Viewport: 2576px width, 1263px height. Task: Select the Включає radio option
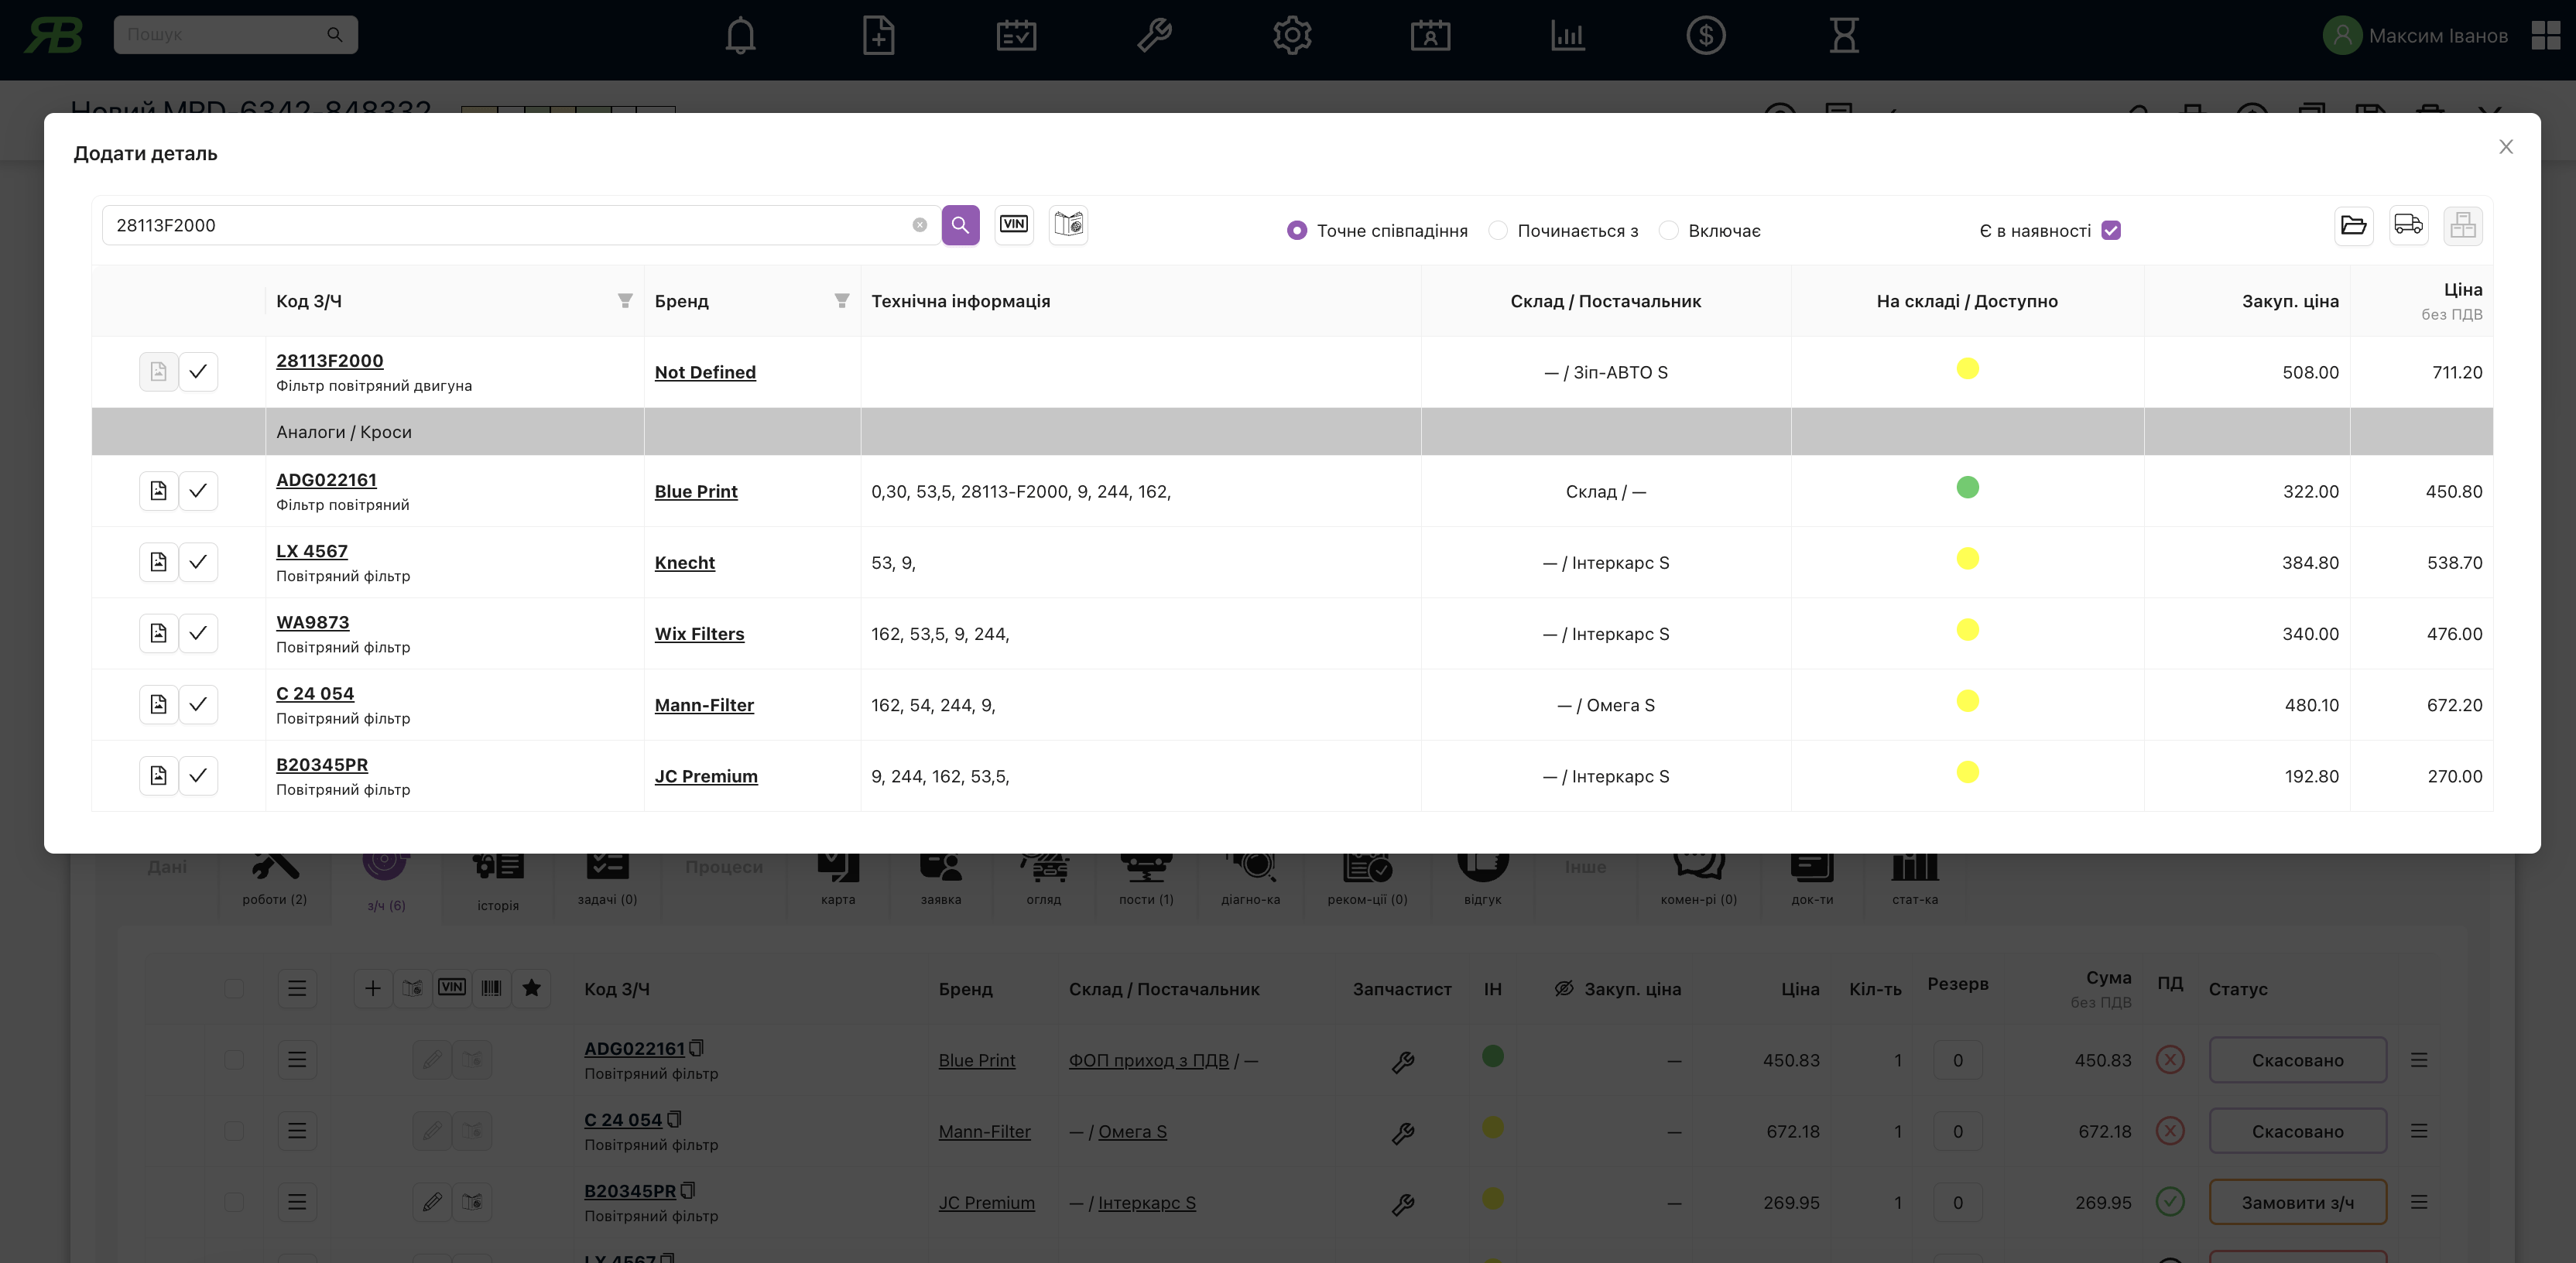click(1668, 231)
